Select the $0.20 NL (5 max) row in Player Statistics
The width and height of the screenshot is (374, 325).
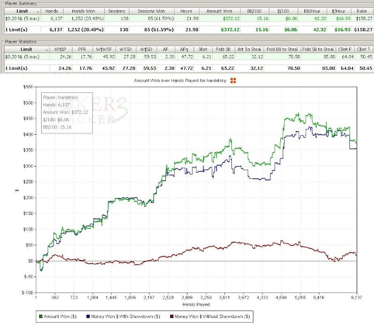188,57
